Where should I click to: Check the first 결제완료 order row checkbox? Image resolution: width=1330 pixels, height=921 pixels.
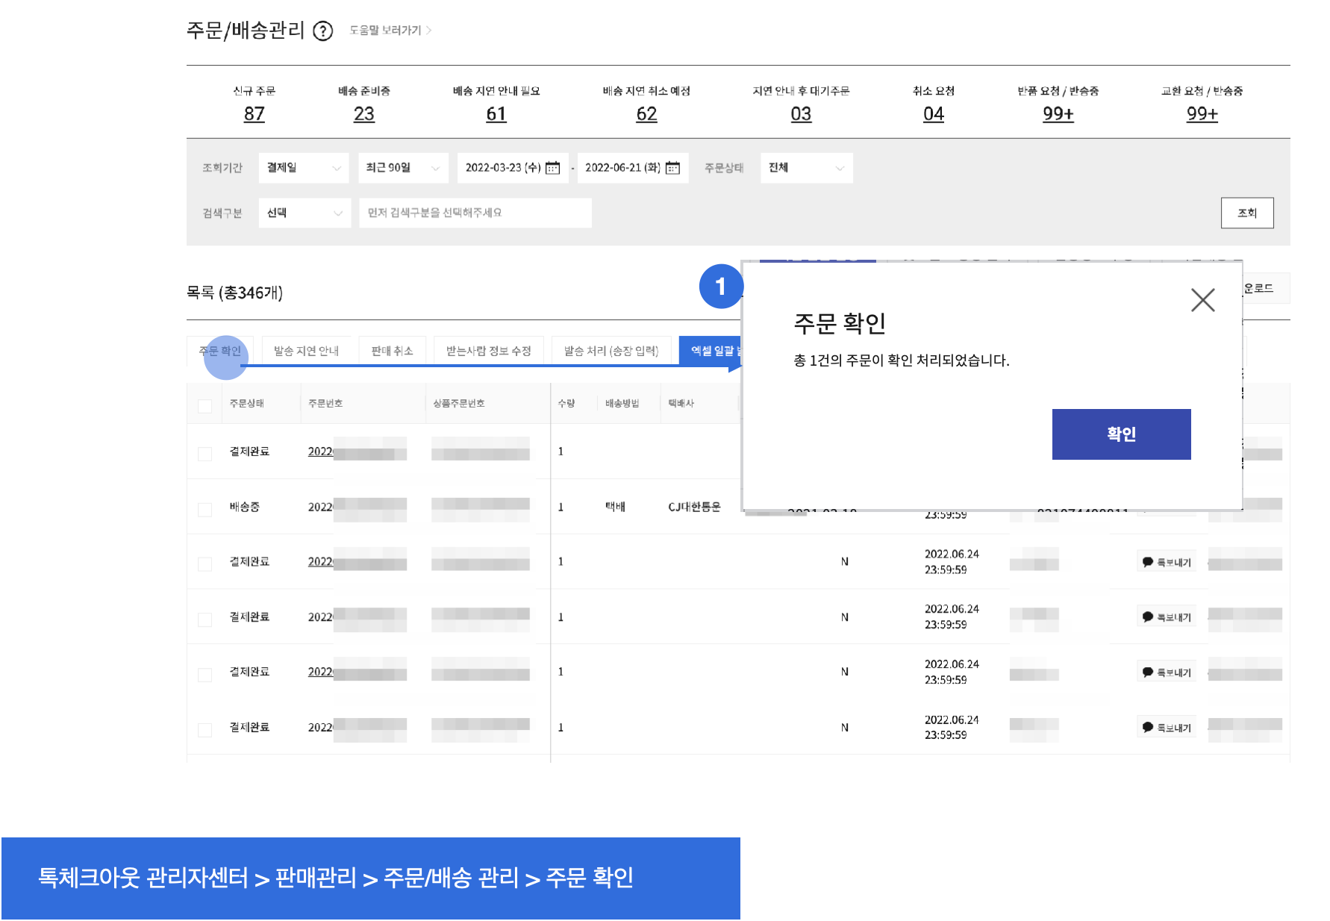[x=205, y=453]
